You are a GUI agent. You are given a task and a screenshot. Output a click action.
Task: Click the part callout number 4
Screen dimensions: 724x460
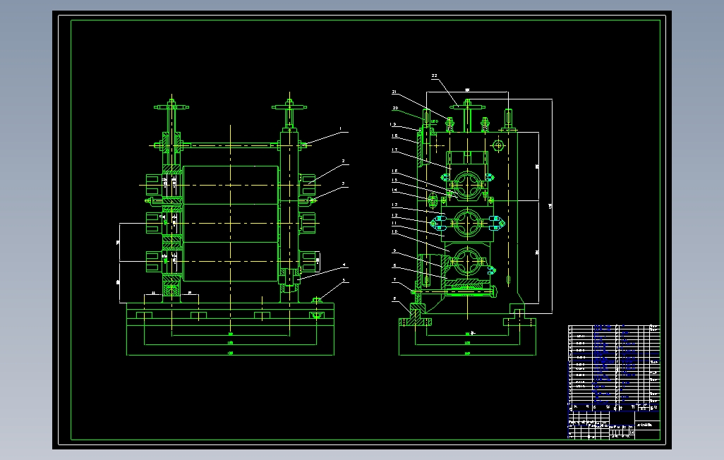point(344,265)
